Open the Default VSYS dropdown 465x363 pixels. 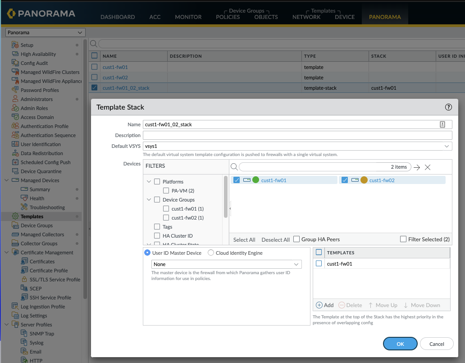(x=445, y=146)
